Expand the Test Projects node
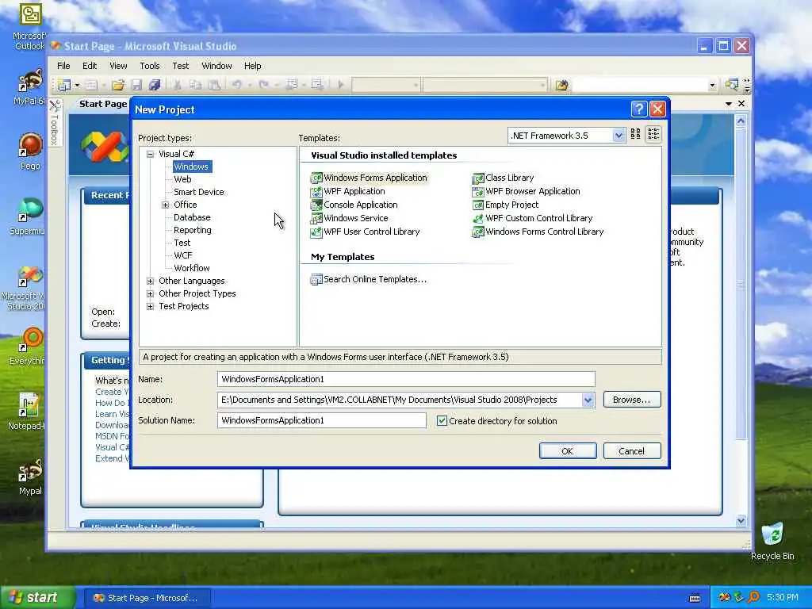 click(150, 307)
